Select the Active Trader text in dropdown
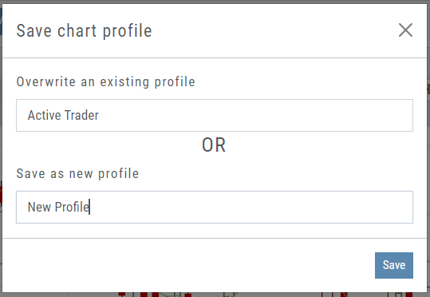 [x=63, y=115]
